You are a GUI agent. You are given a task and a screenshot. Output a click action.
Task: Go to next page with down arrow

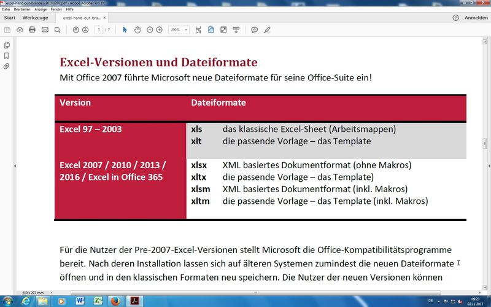[x=85, y=29]
